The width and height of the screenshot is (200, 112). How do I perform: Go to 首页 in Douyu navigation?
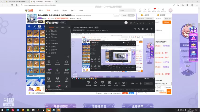pos(41,10)
